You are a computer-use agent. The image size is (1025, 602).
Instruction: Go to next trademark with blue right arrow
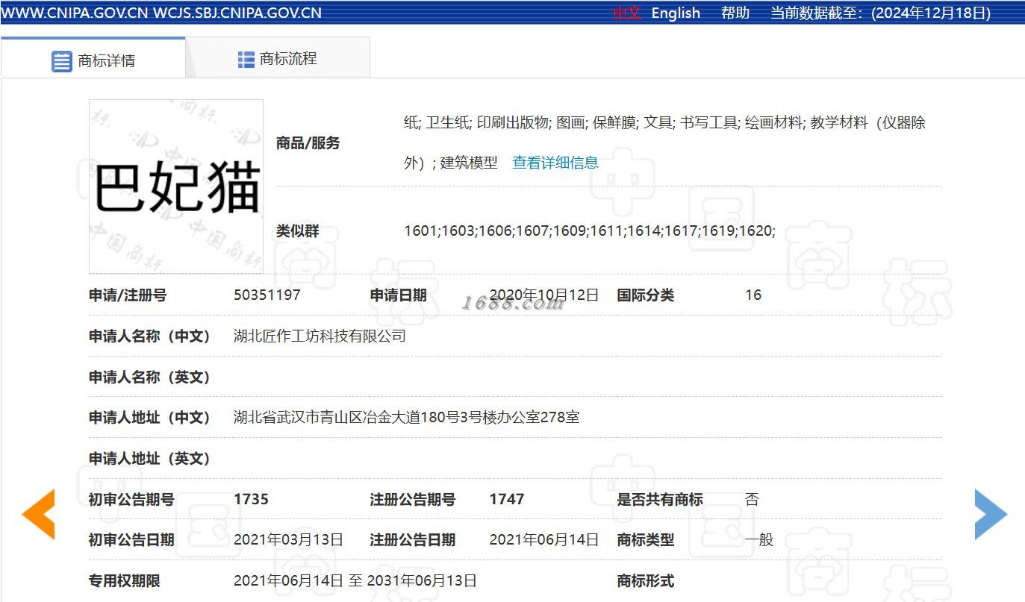click(x=991, y=514)
